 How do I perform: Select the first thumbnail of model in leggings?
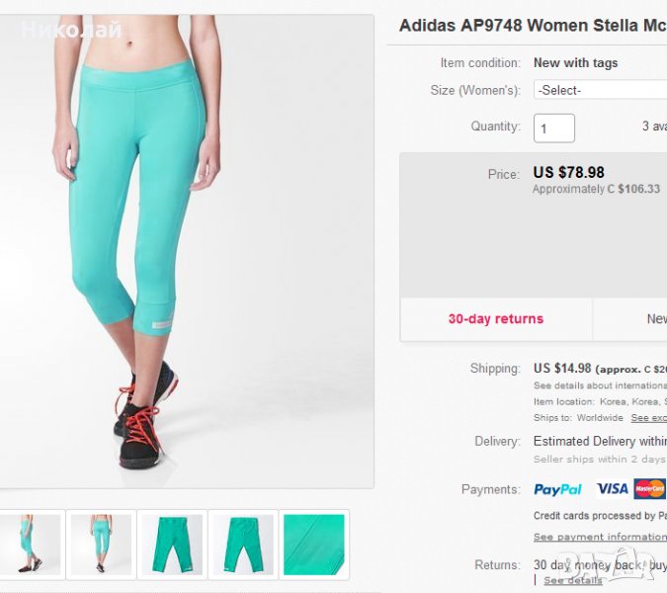32,544
